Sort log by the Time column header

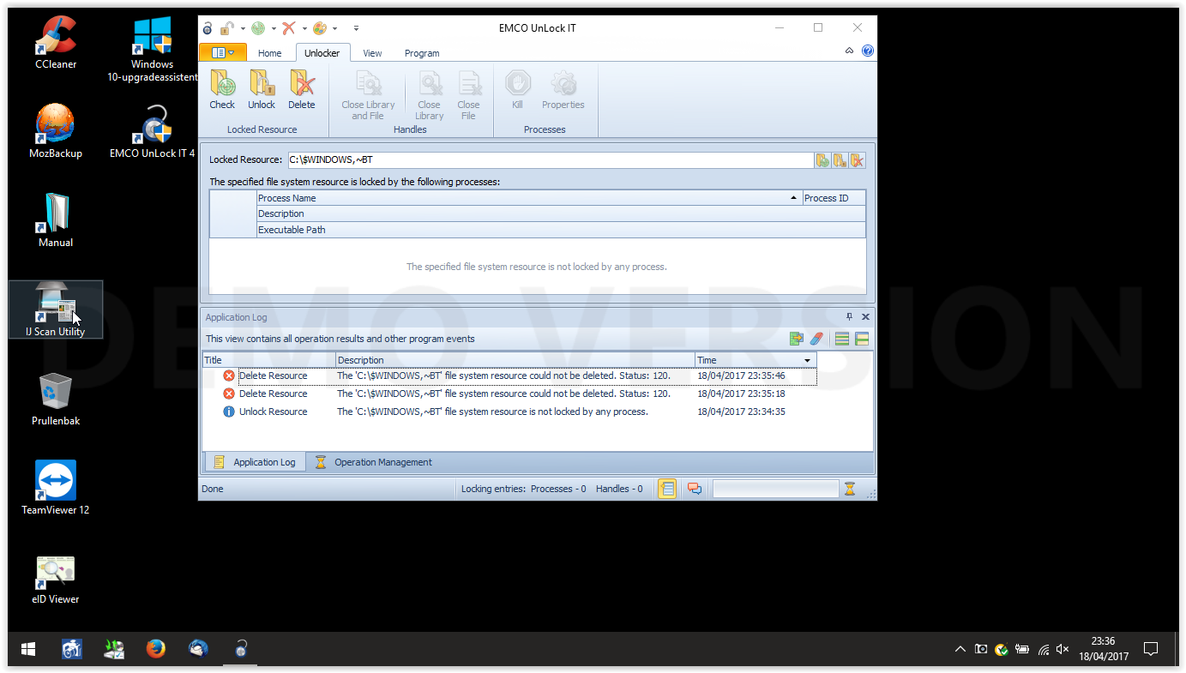tap(756, 360)
